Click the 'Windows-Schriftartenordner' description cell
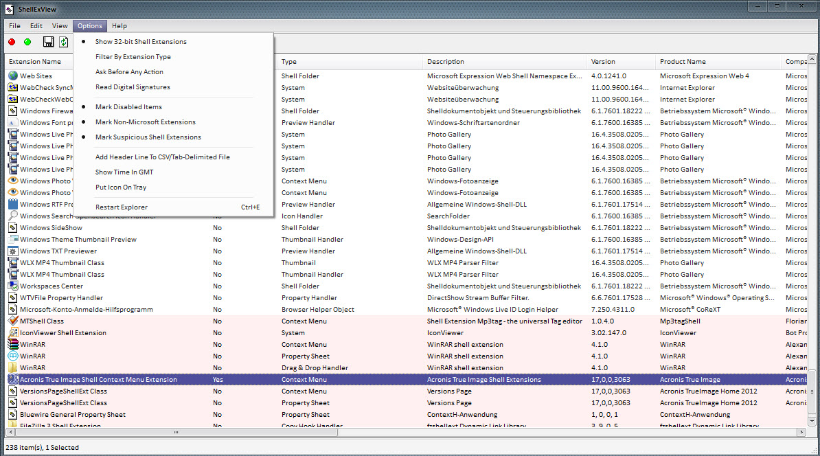820x456 pixels. [473, 122]
